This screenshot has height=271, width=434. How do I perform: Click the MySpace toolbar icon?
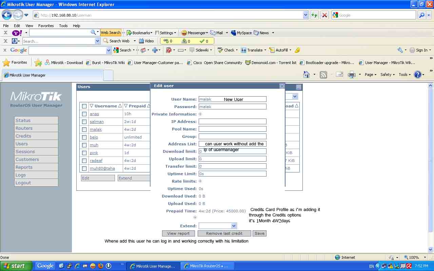click(241, 33)
